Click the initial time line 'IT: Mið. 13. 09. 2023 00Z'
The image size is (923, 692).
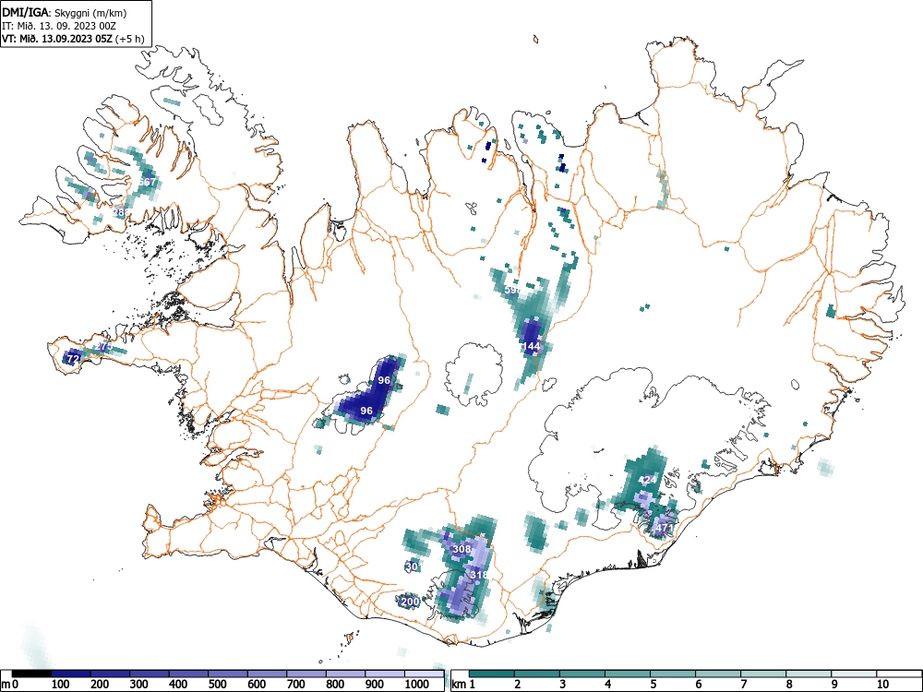point(59,26)
